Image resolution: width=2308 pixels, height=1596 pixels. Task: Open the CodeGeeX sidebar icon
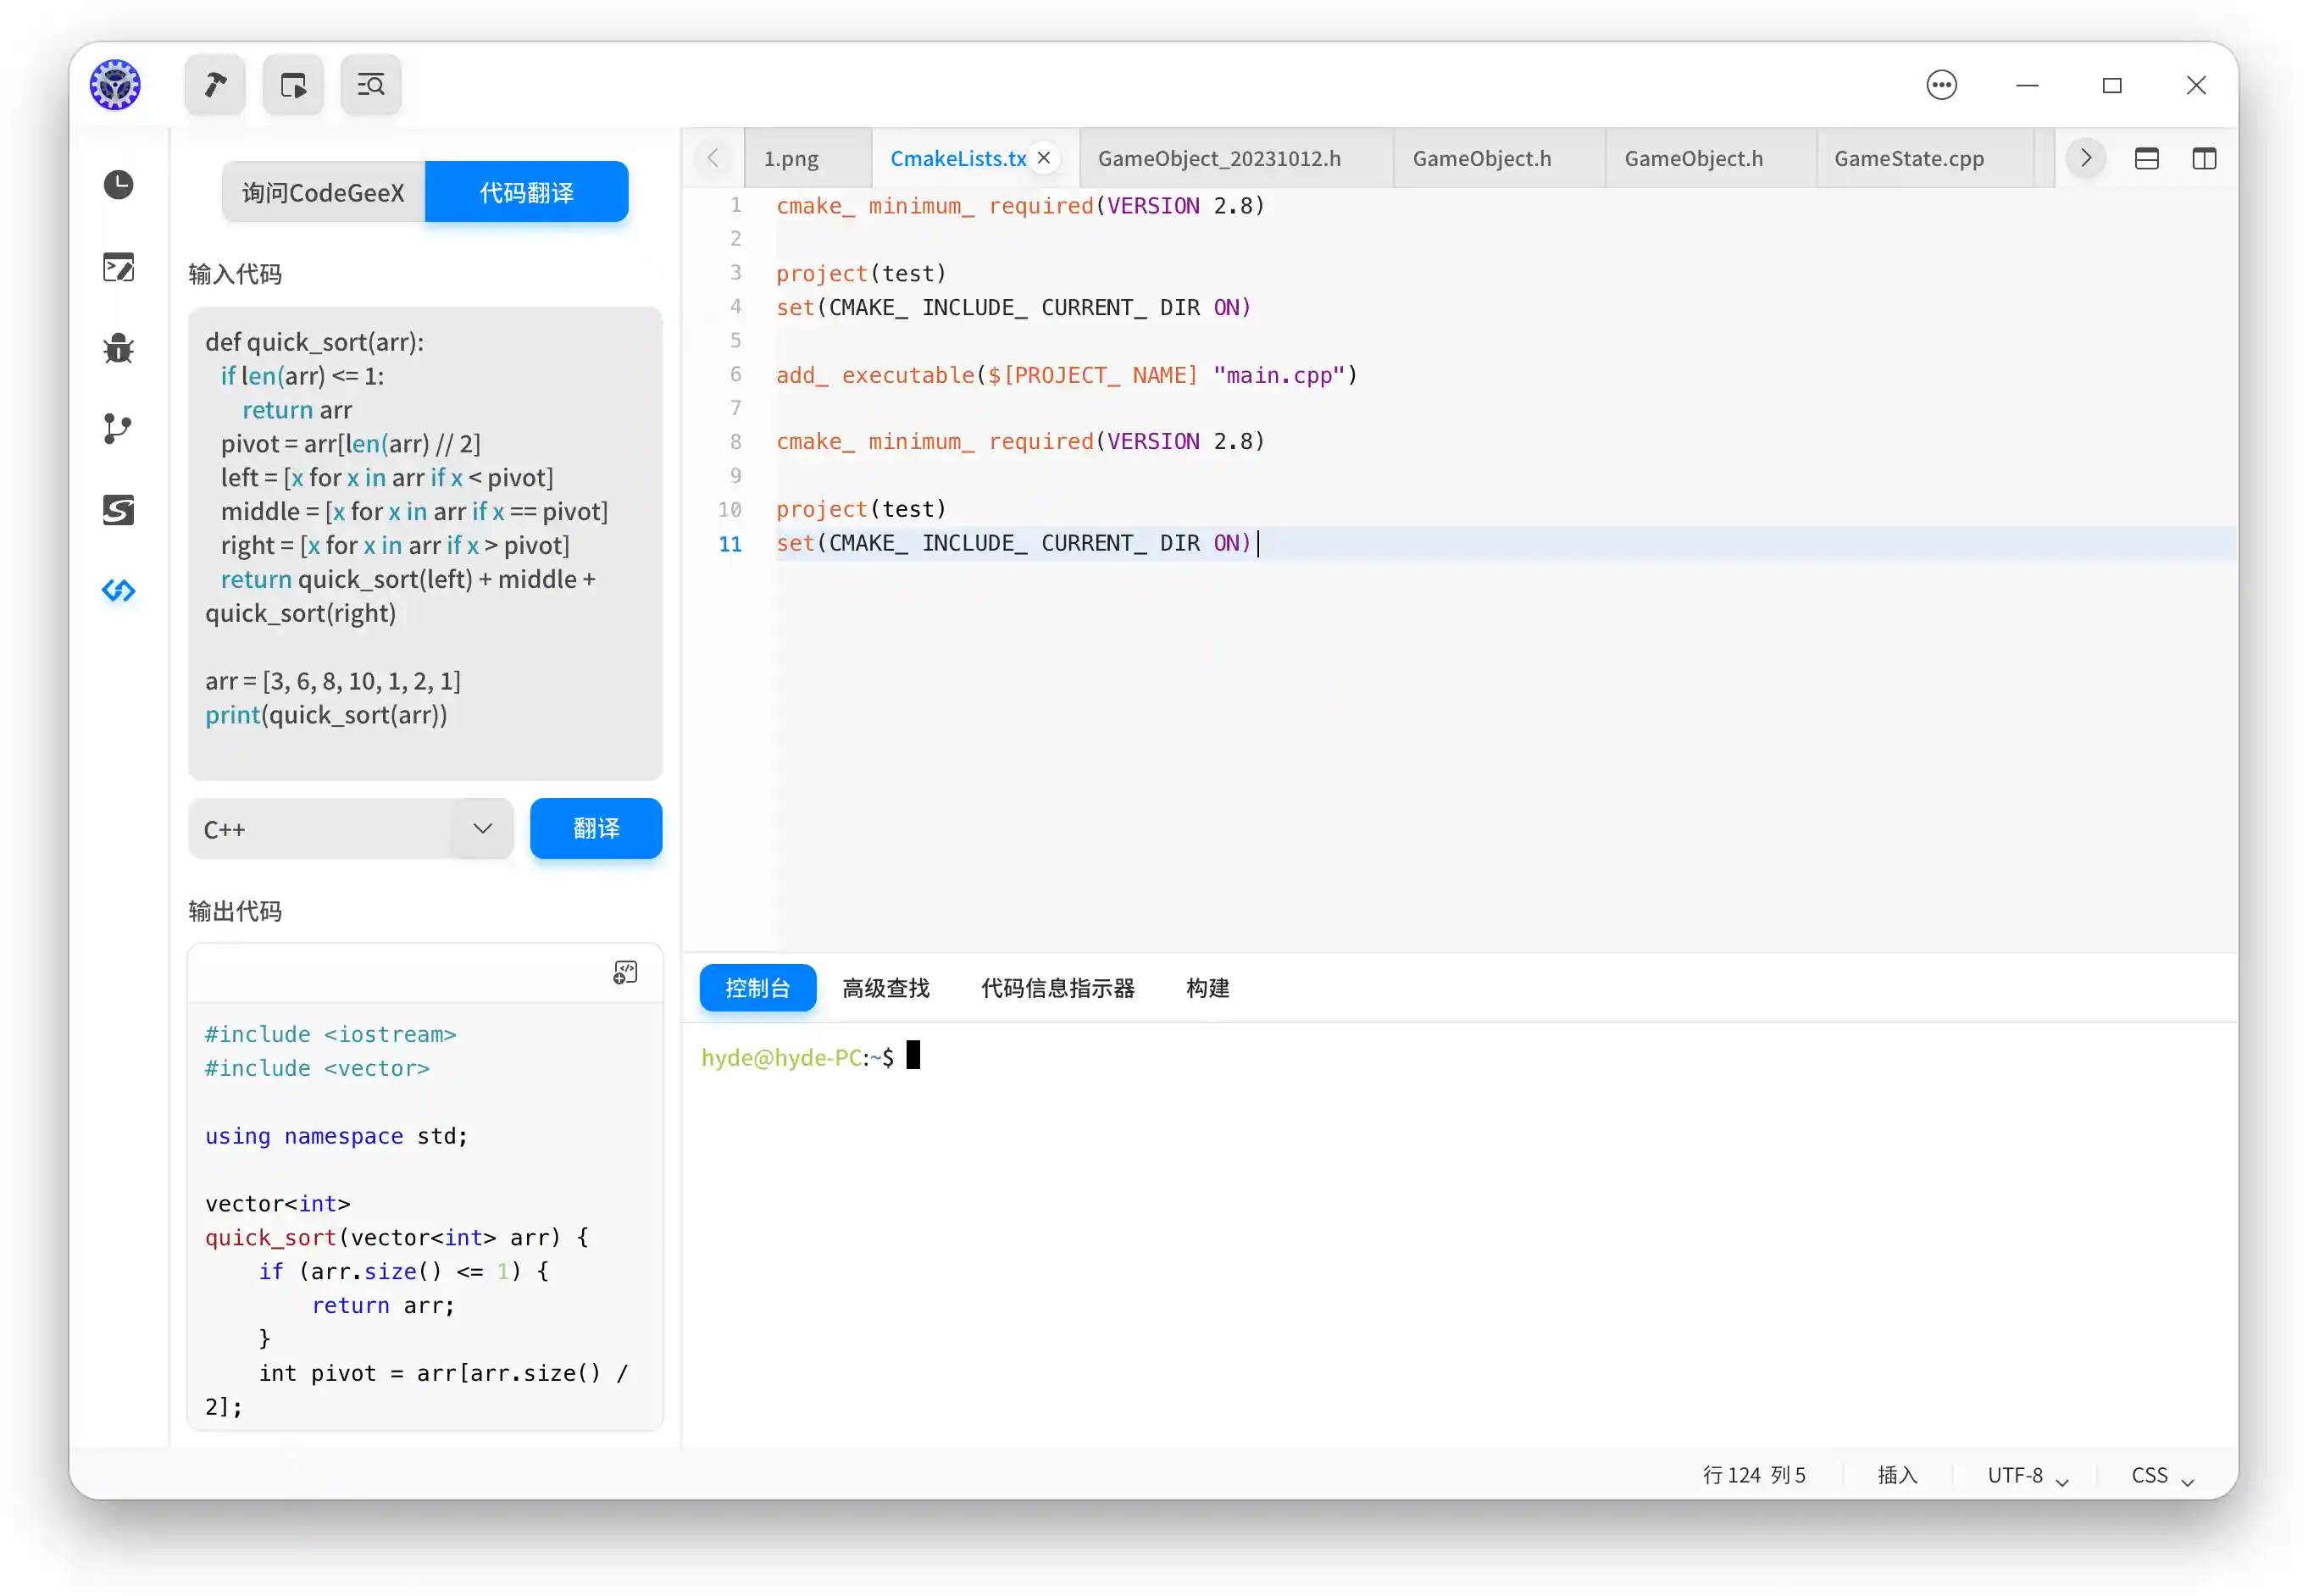[x=118, y=591]
